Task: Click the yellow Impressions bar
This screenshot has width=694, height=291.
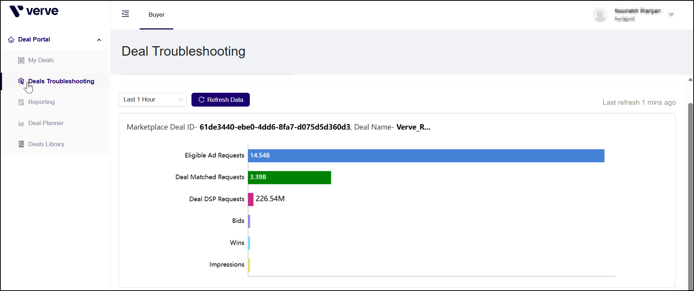Action: pos(249,265)
